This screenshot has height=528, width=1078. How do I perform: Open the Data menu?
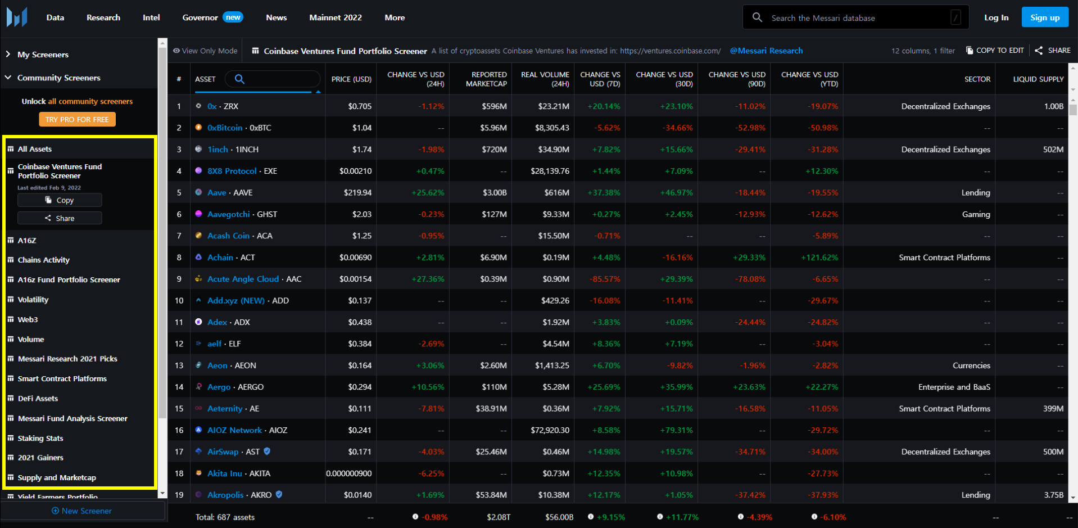[x=55, y=17]
